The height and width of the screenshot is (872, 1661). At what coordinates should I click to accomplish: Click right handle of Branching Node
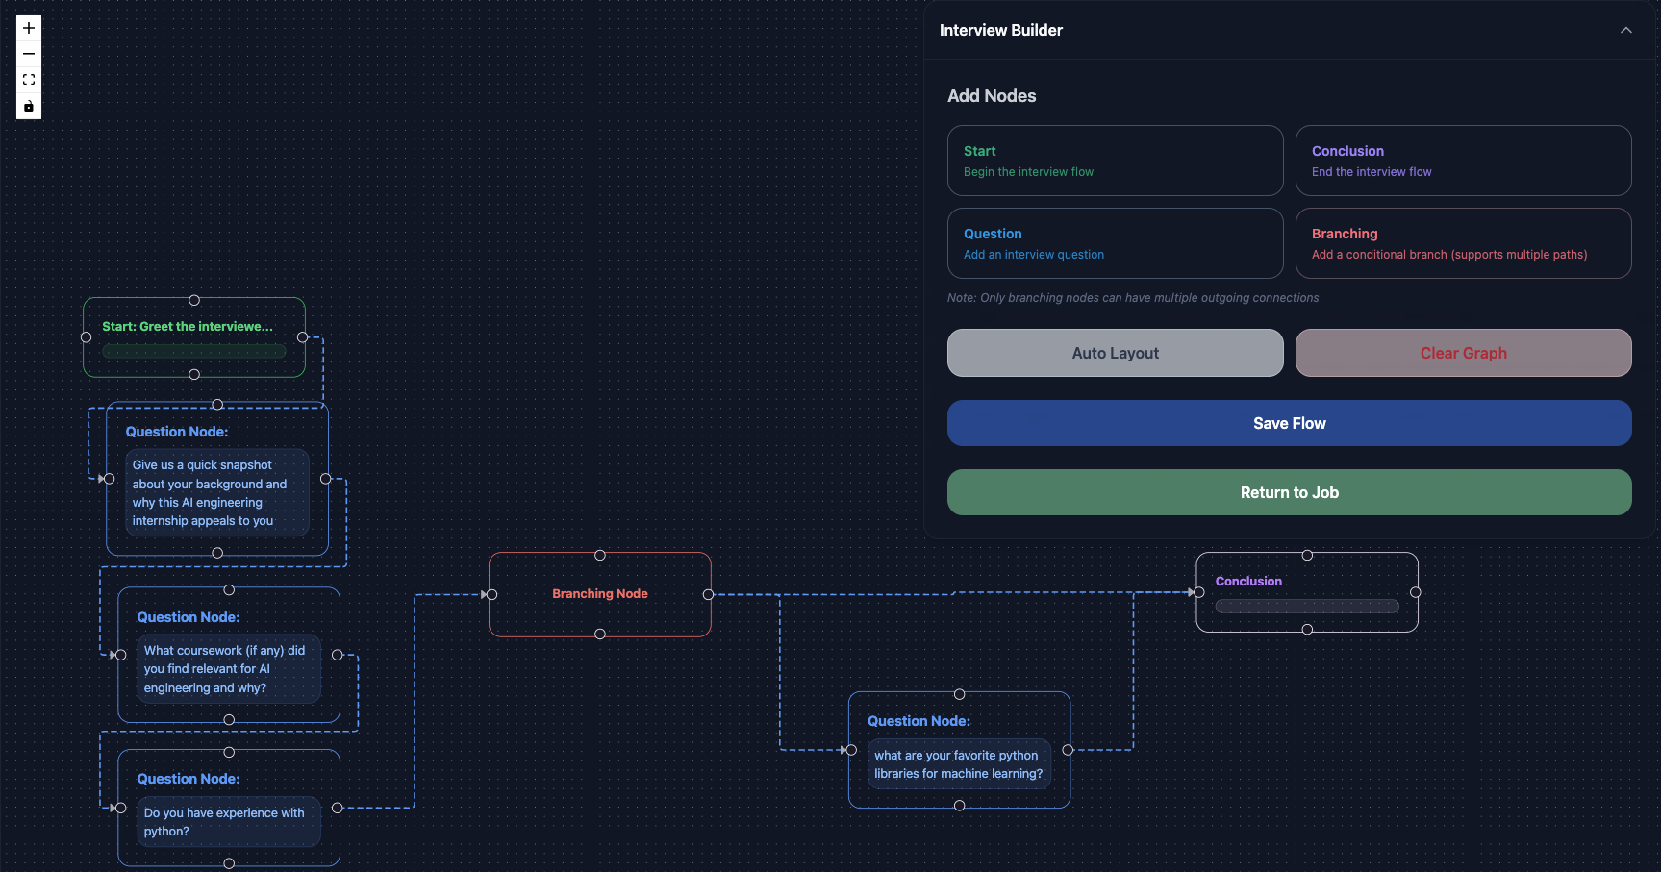pyautogui.click(x=708, y=594)
